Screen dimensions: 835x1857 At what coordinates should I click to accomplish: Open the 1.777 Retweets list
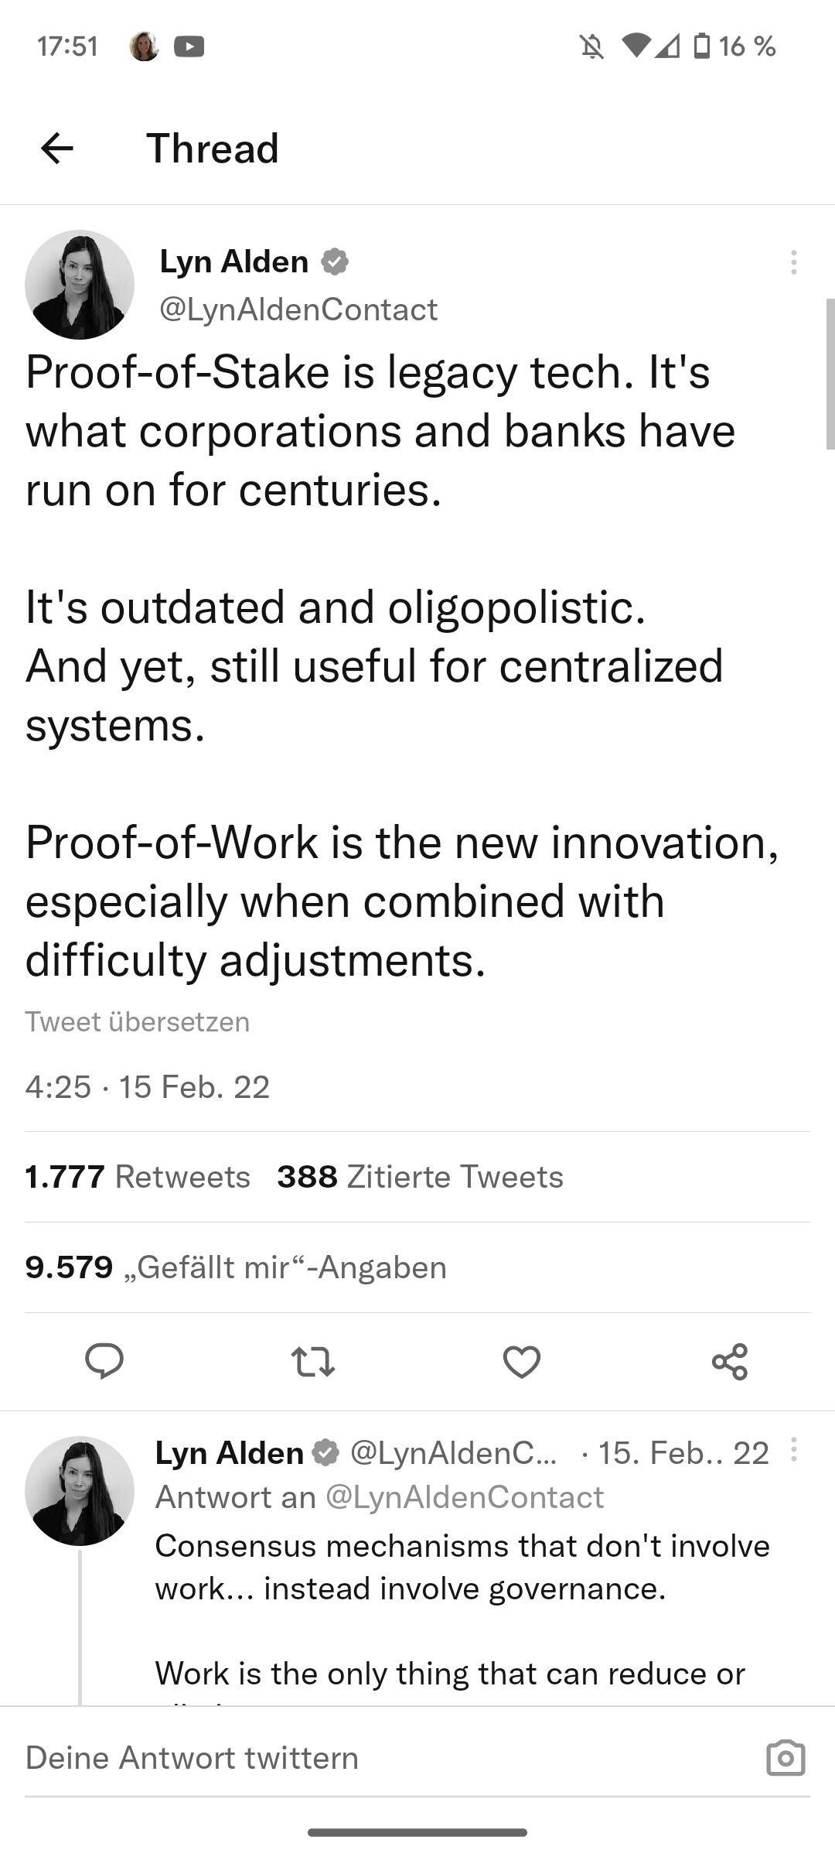(138, 1177)
